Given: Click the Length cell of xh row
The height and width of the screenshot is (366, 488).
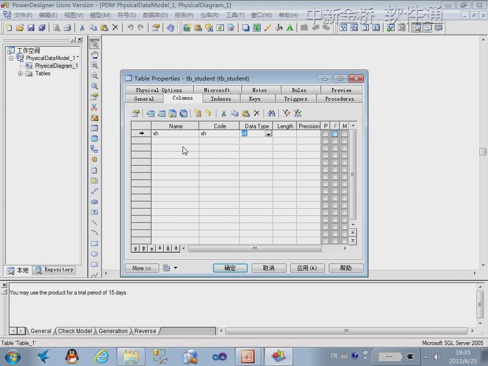Looking at the screenshot, I should coord(285,133).
